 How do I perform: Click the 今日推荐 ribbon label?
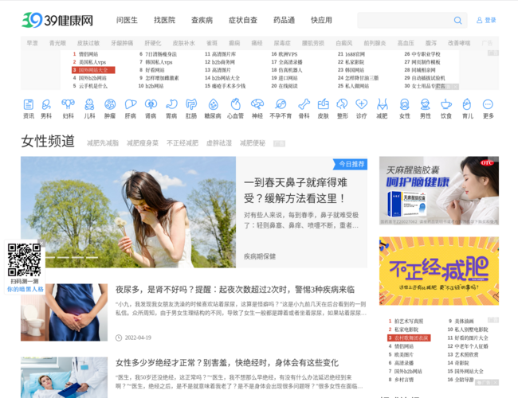351,164
